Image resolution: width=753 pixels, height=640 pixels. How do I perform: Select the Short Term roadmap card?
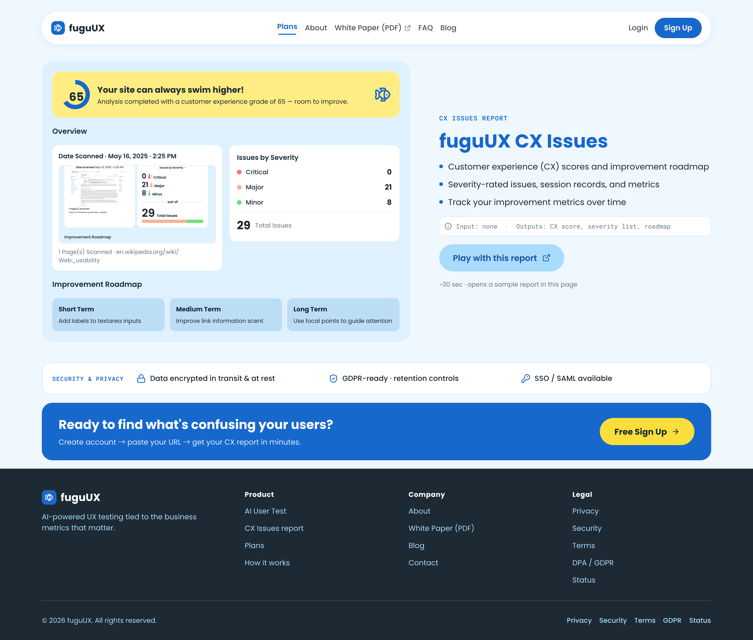[108, 315]
